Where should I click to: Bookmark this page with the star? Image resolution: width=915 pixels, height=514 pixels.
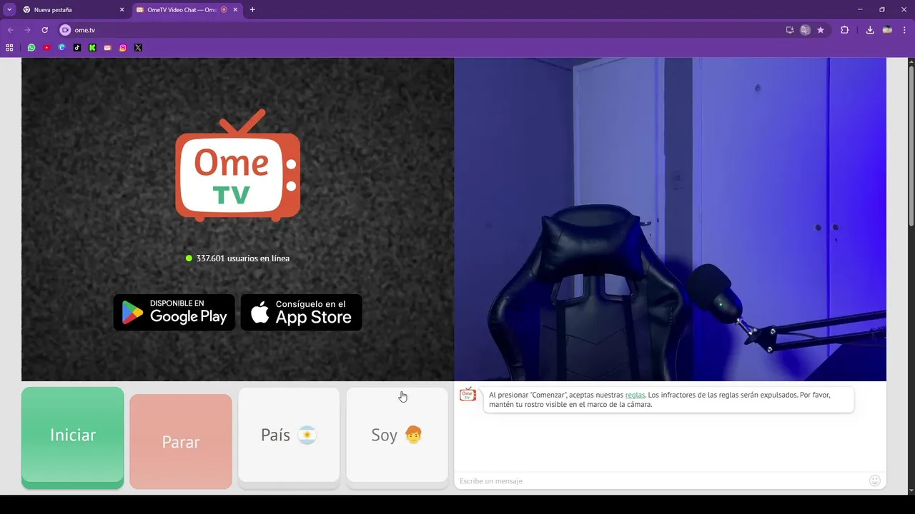tap(821, 30)
